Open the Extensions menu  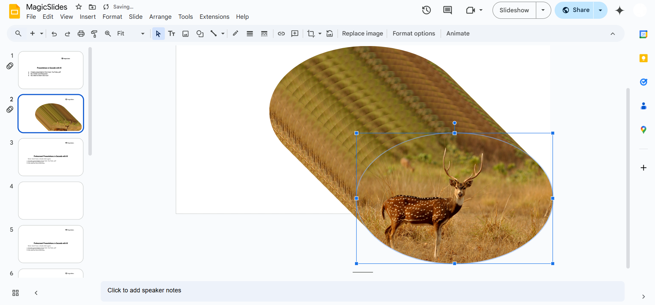(x=214, y=17)
